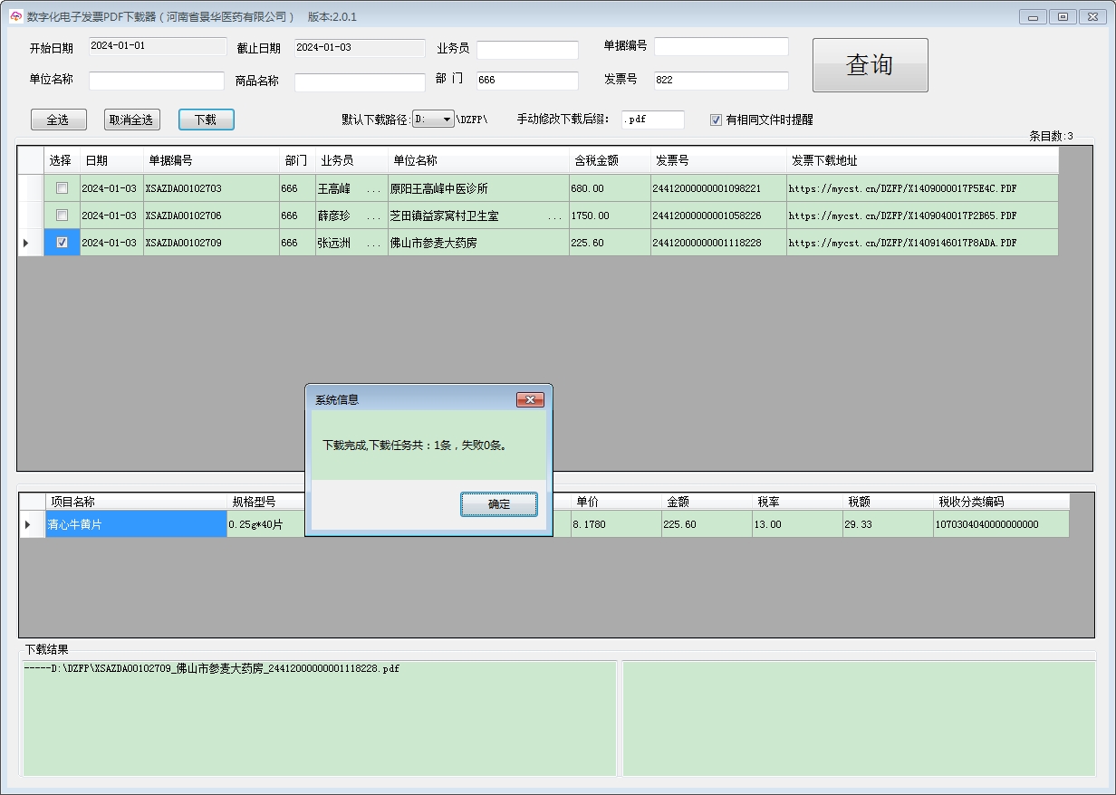Click the .pdf suffix modification field
Screen dimensions: 1116x795
(x=652, y=119)
